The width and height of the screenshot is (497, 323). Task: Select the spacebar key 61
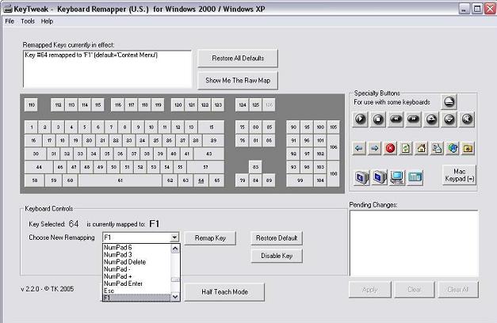coord(120,180)
